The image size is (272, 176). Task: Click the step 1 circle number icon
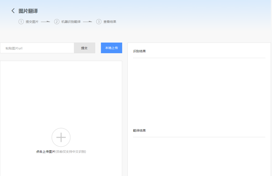click(x=21, y=22)
